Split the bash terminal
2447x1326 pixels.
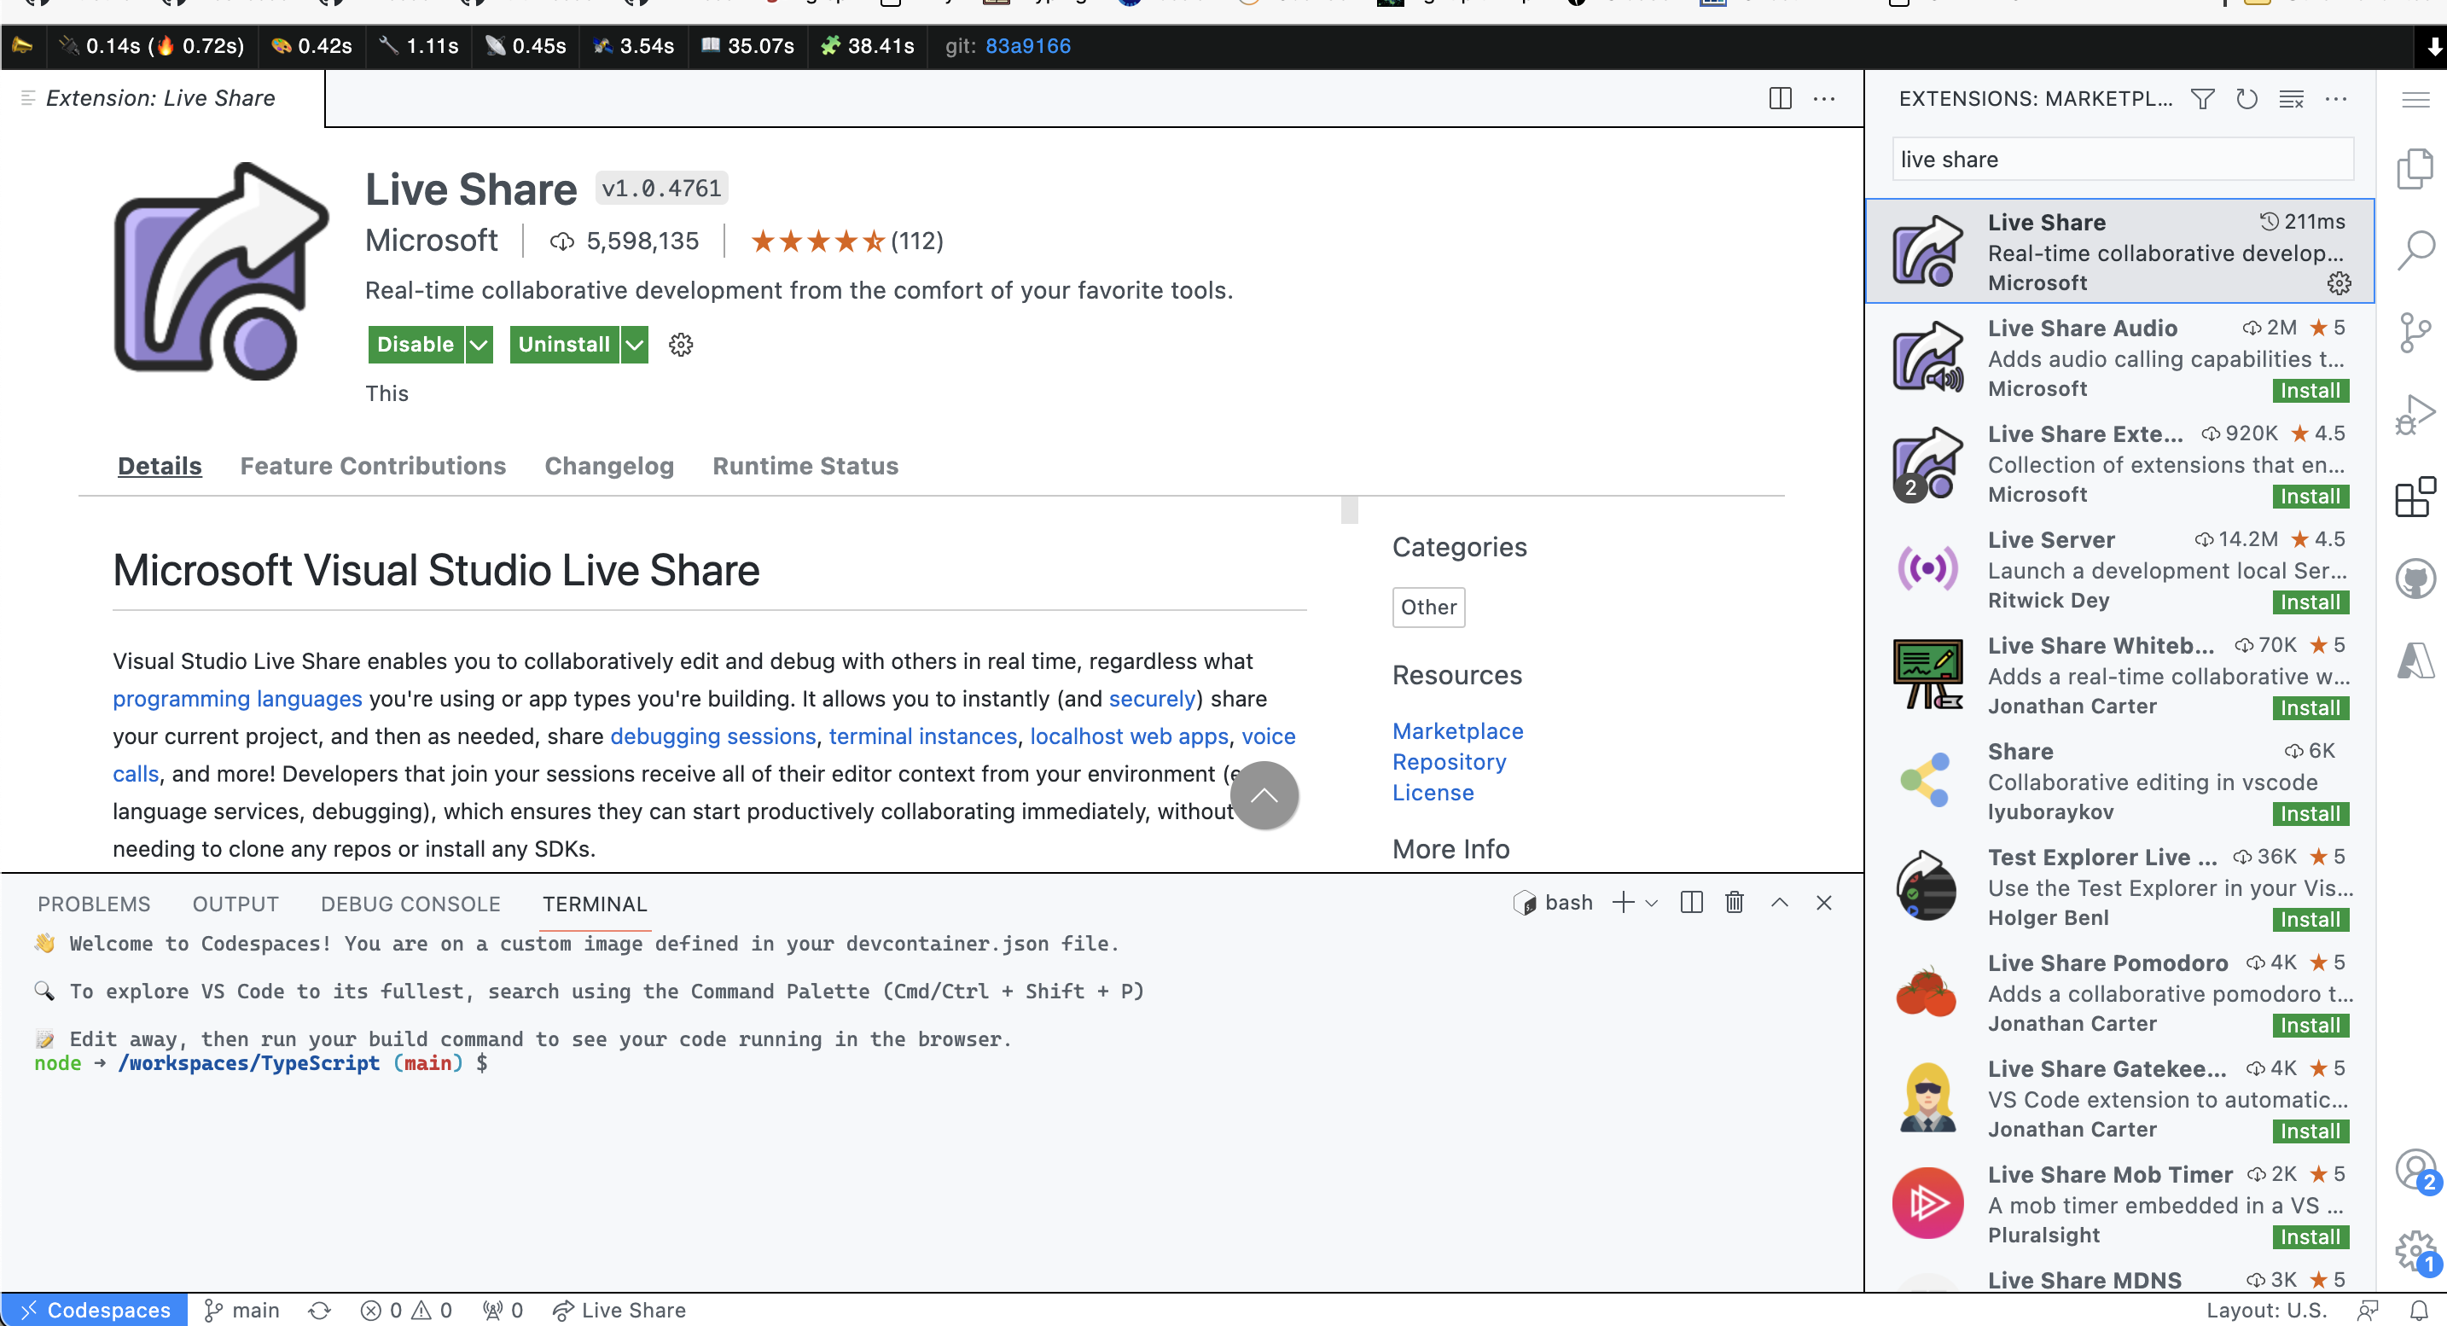1691,903
